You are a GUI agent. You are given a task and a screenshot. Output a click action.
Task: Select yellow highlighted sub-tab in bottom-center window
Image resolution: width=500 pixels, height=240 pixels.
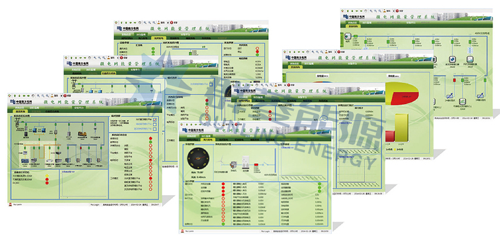[x=208, y=140]
